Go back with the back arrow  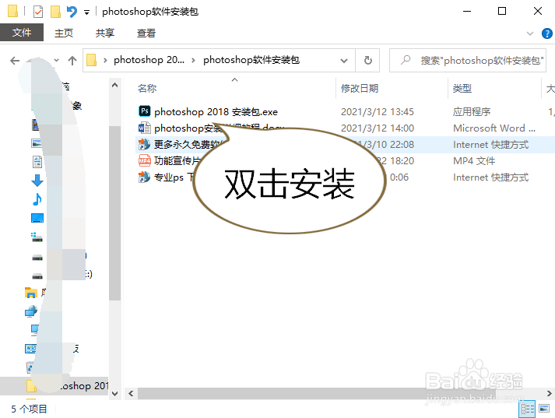(x=15, y=61)
